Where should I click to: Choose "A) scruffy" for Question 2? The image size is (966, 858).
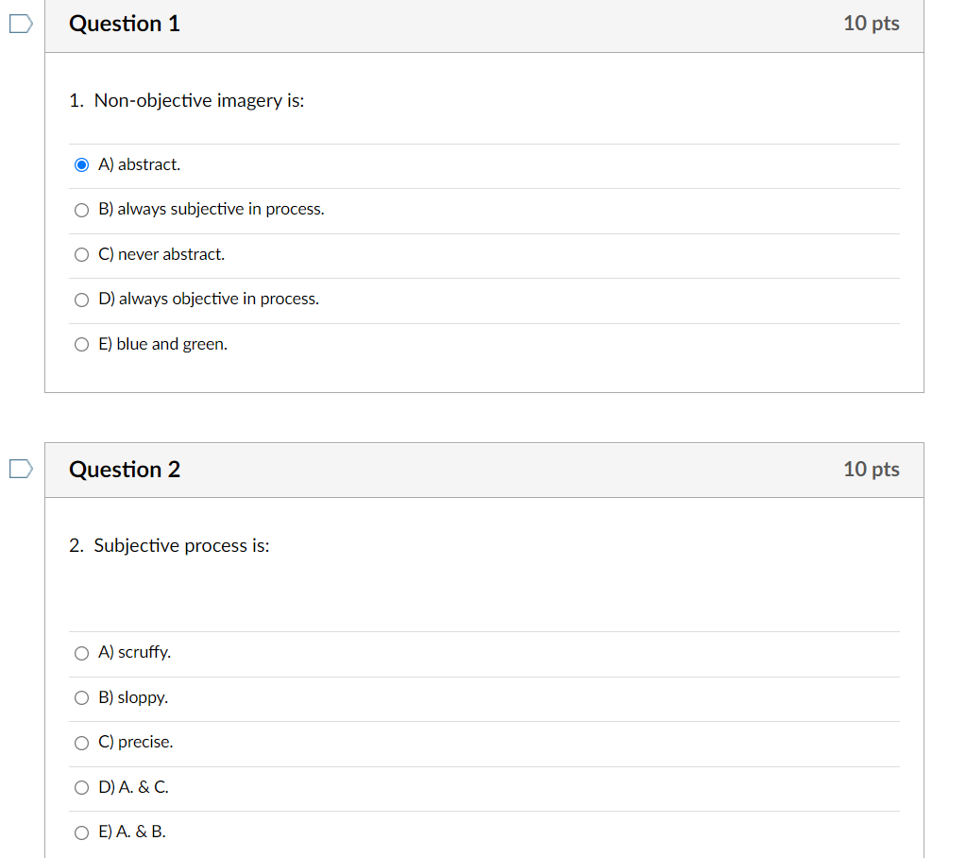click(81, 652)
